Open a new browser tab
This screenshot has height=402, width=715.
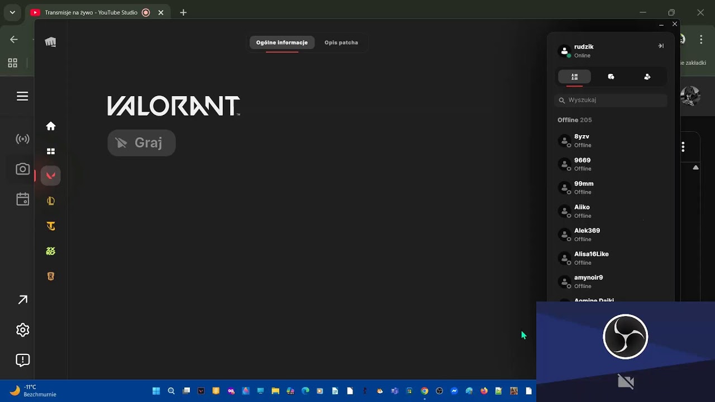(x=183, y=12)
